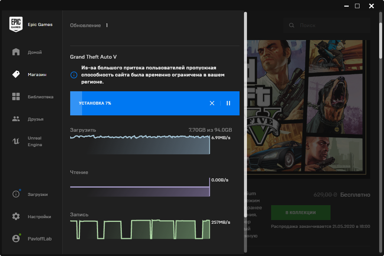The image size is (384, 256).
Task: Click the УСТАНОВКА 7% progress bar
Action: [x=155, y=103]
